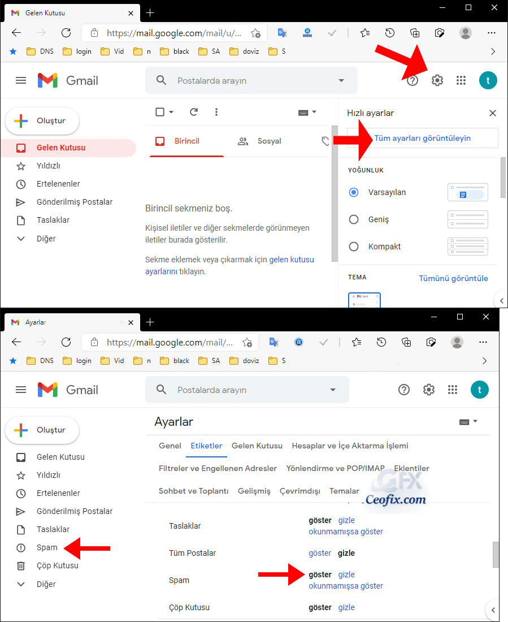Open main menu hamburger in Ayarlar window

20,390
